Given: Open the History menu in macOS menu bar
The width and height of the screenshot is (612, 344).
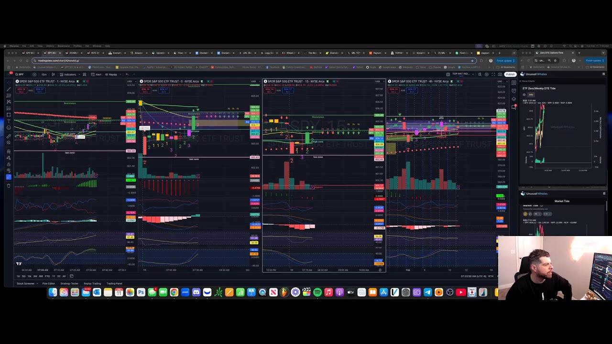Looking at the screenshot, I should [50, 46].
